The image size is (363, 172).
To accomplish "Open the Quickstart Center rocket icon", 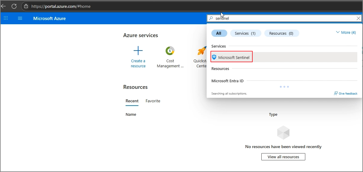I will click(202, 51).
